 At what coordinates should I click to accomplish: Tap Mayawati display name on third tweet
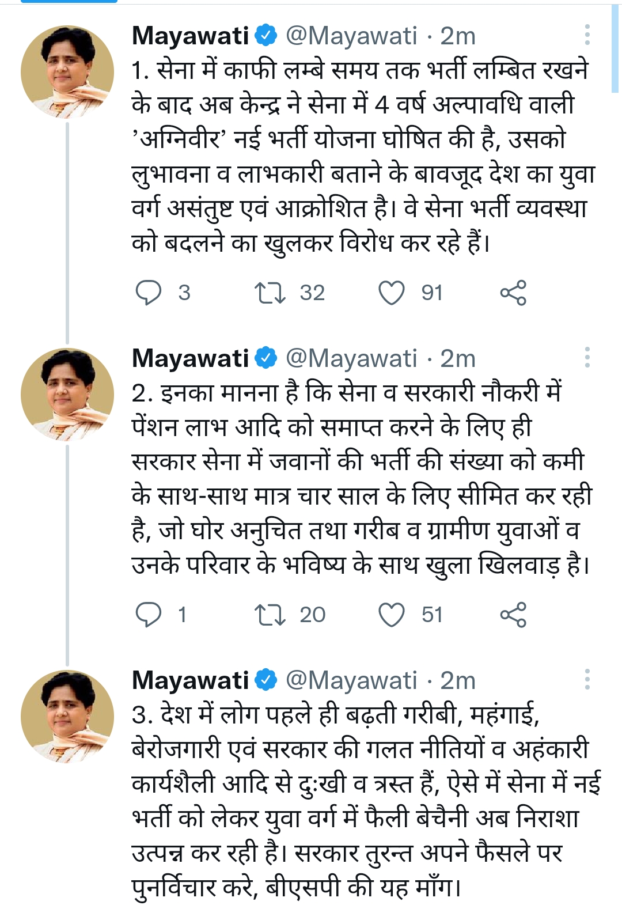click(190, 680)
